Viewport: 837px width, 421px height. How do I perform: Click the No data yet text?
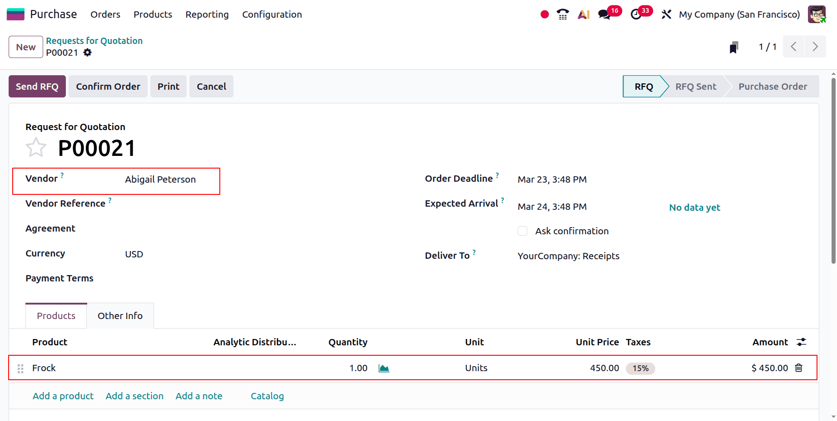point(694,208)
